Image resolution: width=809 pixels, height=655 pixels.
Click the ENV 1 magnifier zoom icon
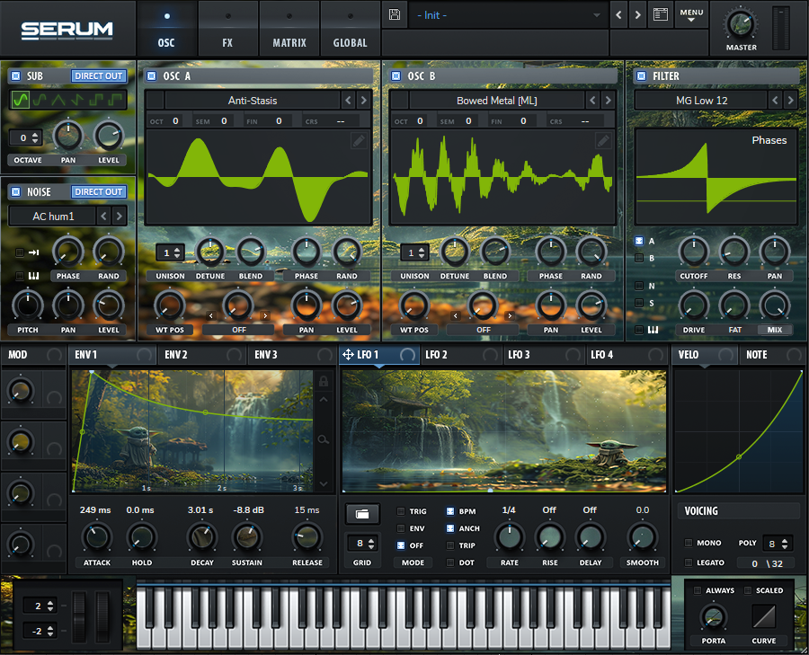tap(324, 439)
